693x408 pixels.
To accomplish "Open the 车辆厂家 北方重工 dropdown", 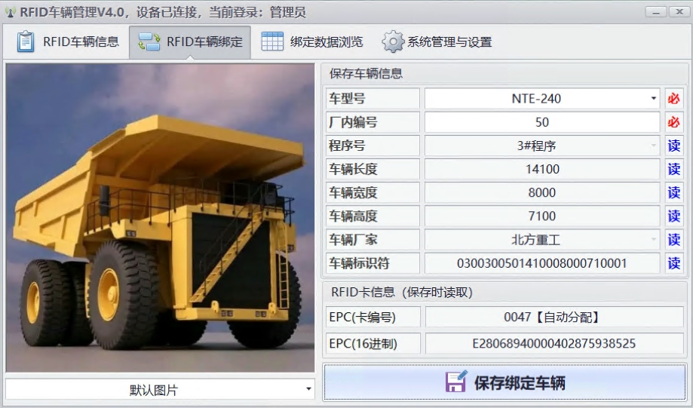I will [653, 240].
